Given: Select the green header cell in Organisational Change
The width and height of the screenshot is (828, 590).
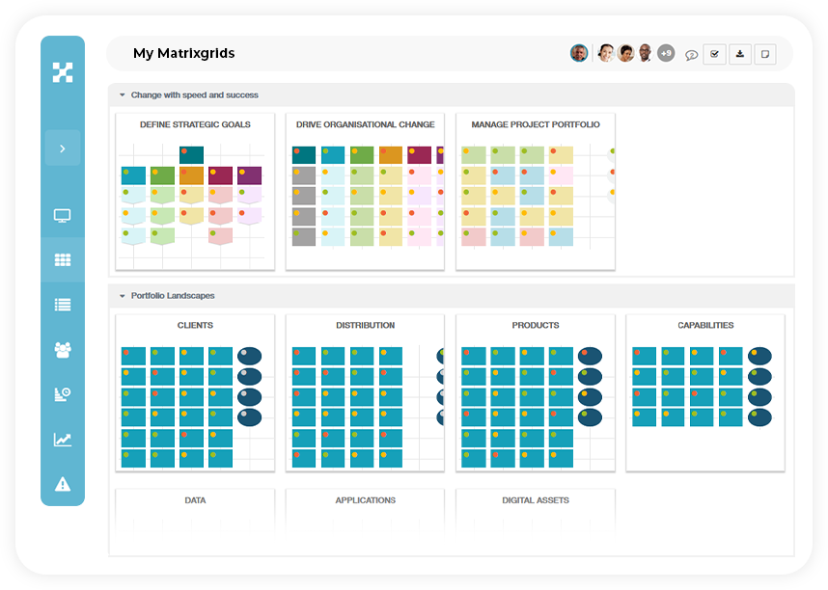Looking at the screenshot, I should coord(362,155).
